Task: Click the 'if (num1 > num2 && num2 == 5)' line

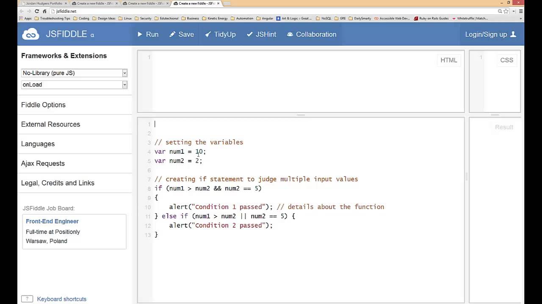Action: pos(208,188)
